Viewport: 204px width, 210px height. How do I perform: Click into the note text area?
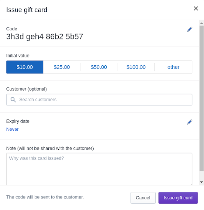click(99, 169)
